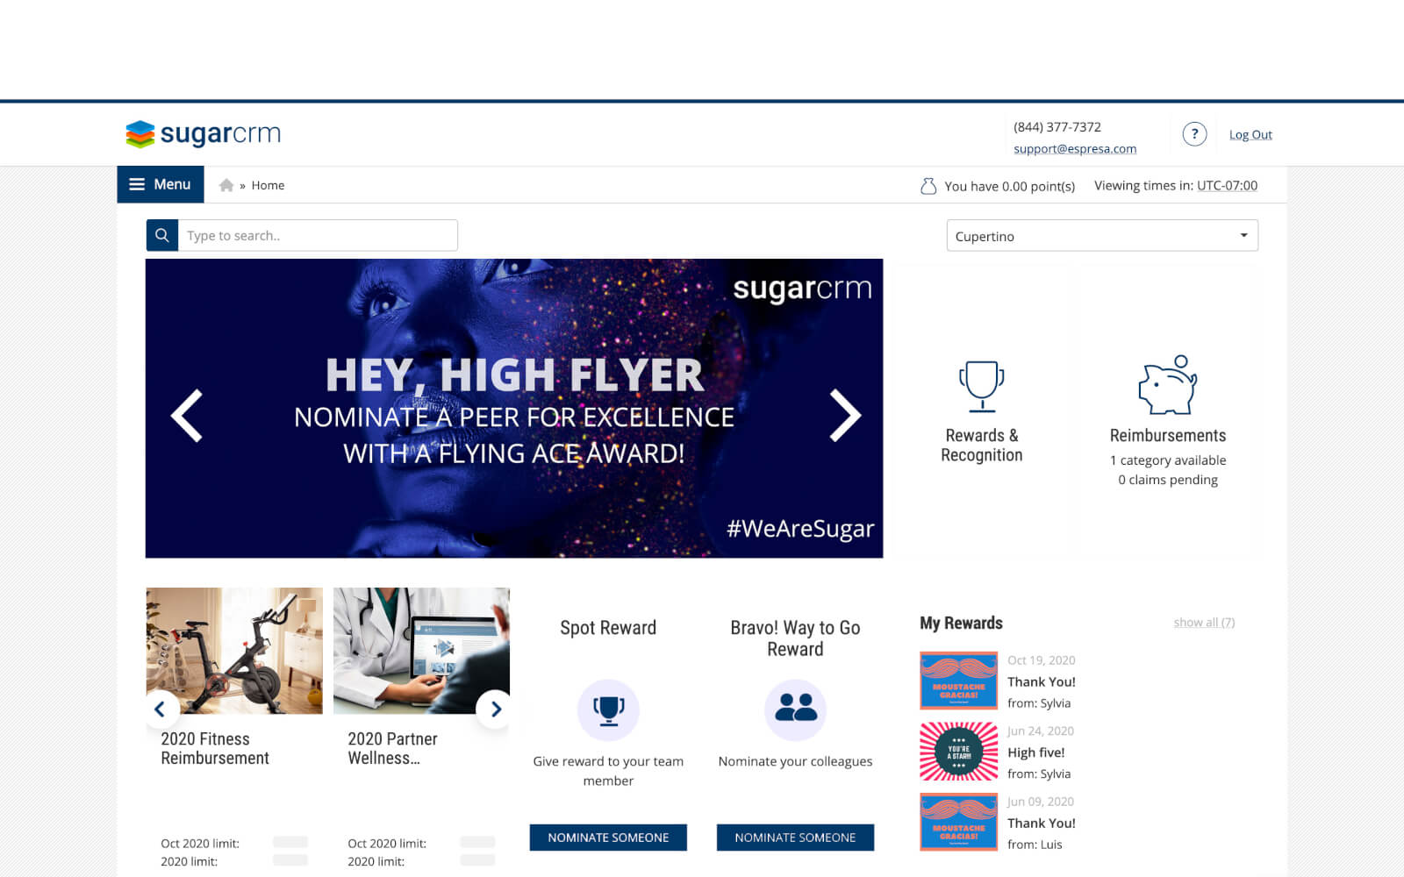This screenshot has height=877, width=1404.
Task: Click show all (7) rewards link
Action: pos(1204,622)
